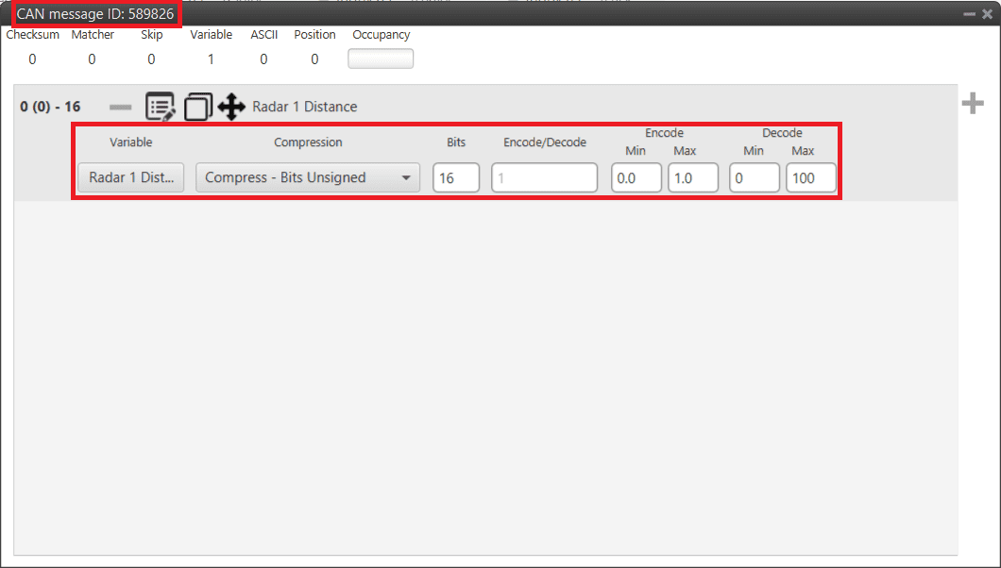This screenshot has height=568, width=1001.
Task: Select the 'Radar 1 Distance' row label
Action: 305,107
